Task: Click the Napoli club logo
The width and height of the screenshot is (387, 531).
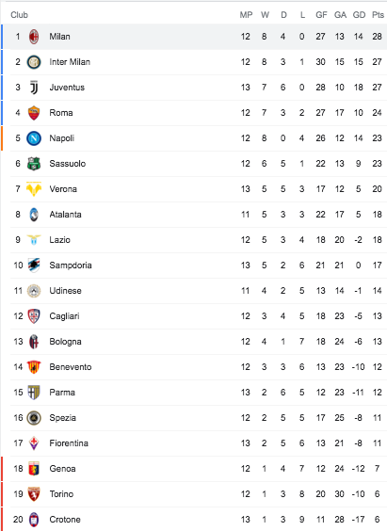Action: click(x=34, y=138)
